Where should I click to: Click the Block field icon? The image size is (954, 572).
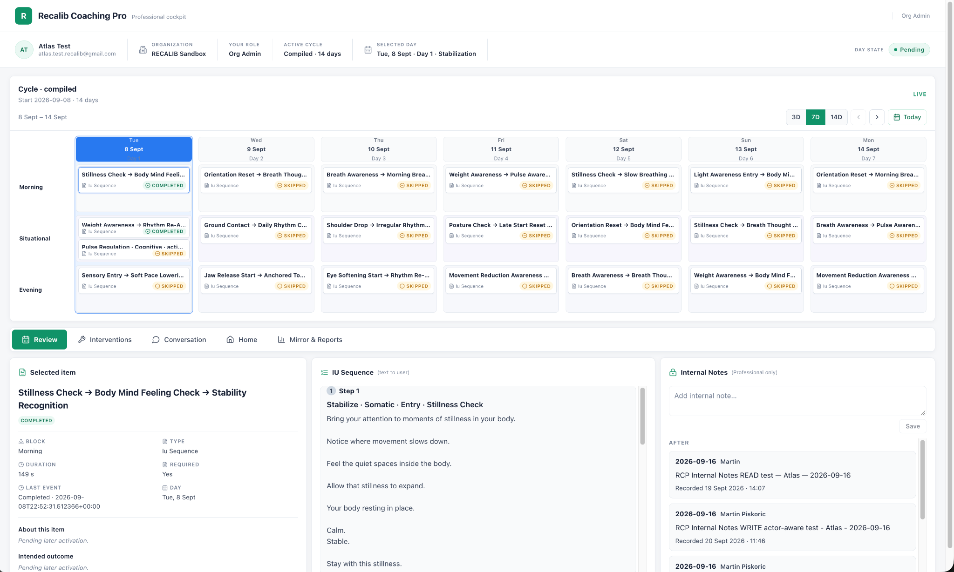pyautogui.click(x=21, y=441)
